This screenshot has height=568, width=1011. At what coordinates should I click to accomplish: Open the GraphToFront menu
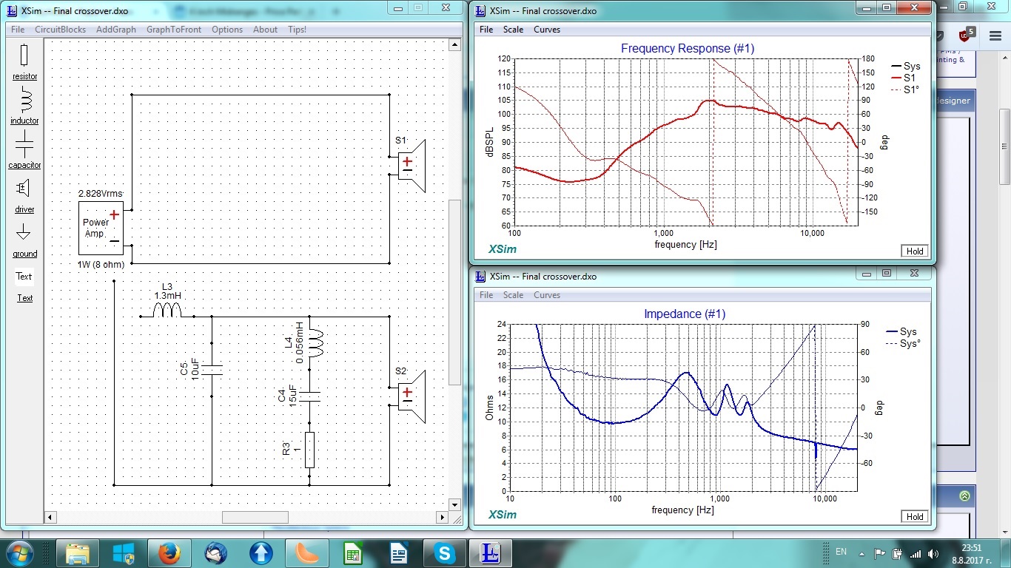[x=174, y=30]
